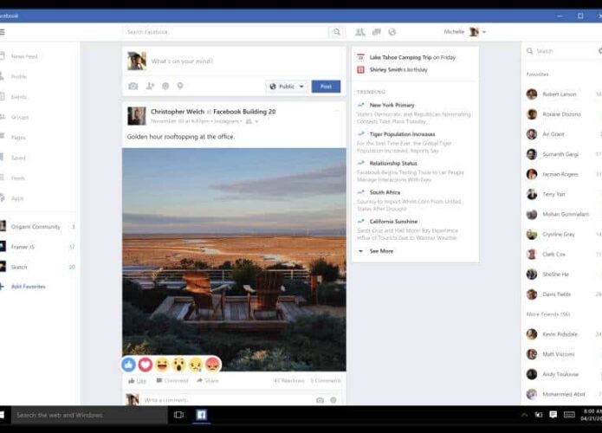Open Tiger Population Increases trending topic
The image size is (602, 433).
point(403,134)
